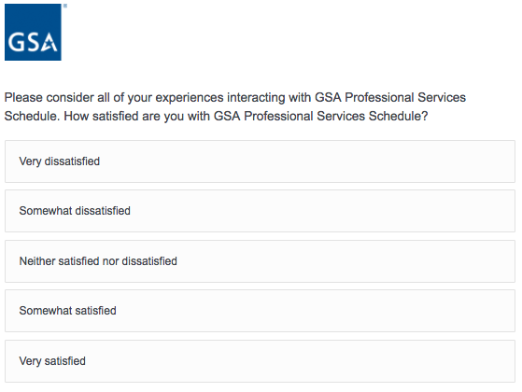Select the Very dissatisfied option
Image resolution: width=522 pixels, height=392 pixels.
(260, 161)
